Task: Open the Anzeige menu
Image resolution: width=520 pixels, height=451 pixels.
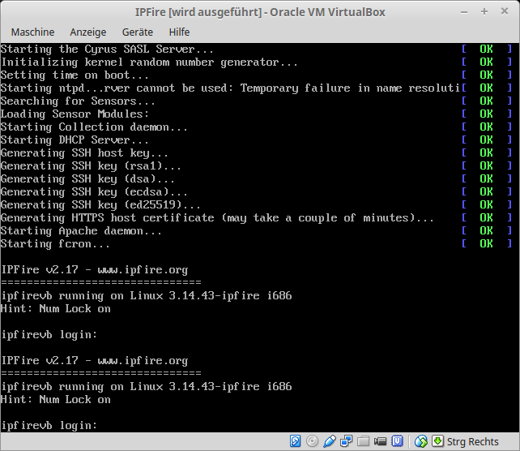Action: click(x=88, y=32)
